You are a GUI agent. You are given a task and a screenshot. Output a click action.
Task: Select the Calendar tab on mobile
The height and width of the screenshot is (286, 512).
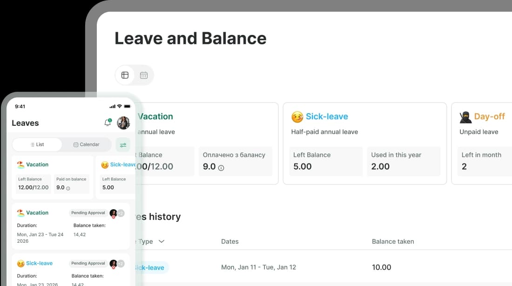point(87,144)
